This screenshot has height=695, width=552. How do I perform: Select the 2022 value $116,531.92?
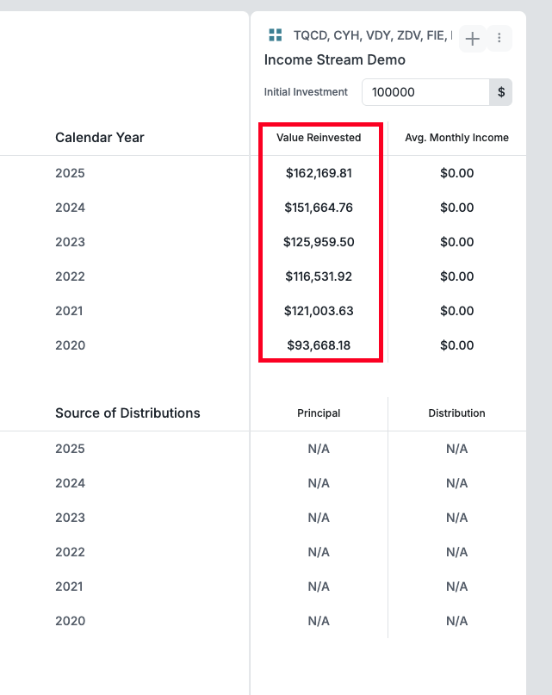tap(319, 276)
